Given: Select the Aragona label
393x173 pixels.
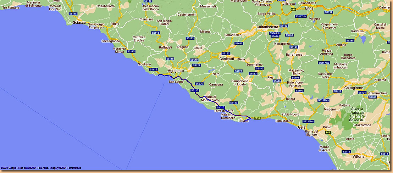Looking at the screenshot, I should click(182, 47).
